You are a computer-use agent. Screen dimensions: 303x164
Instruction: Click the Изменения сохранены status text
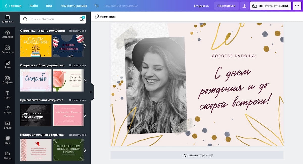coord(121,6)
